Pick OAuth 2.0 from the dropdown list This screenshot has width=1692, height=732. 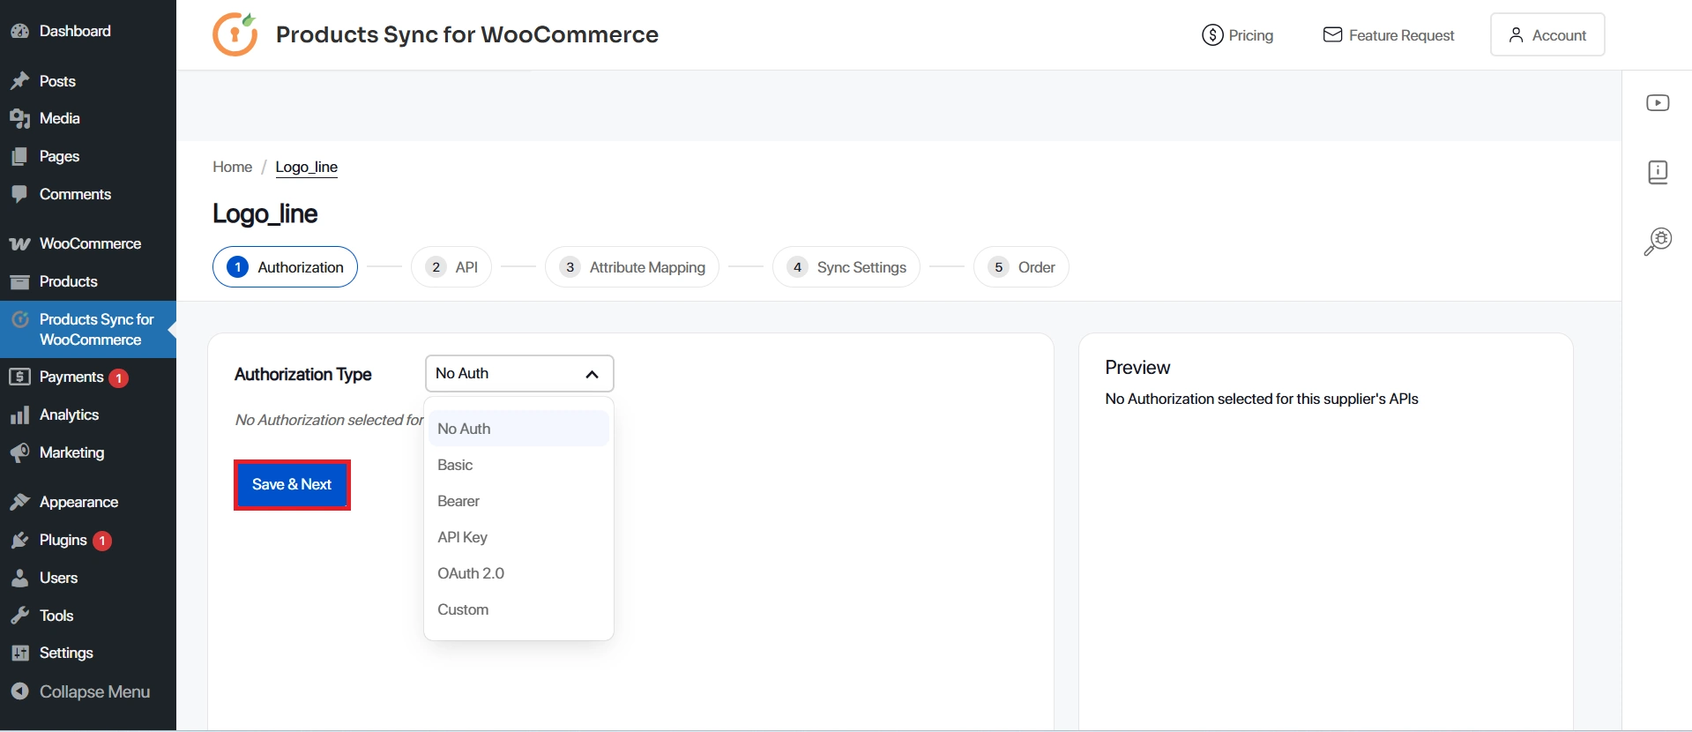471,573
